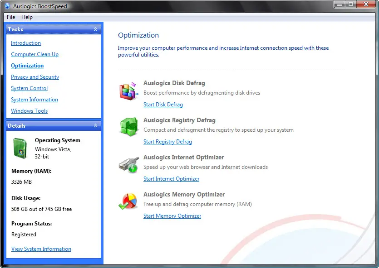
Task: Collapse the Tasks panel chevron
Action: click(x=95, y=29)
